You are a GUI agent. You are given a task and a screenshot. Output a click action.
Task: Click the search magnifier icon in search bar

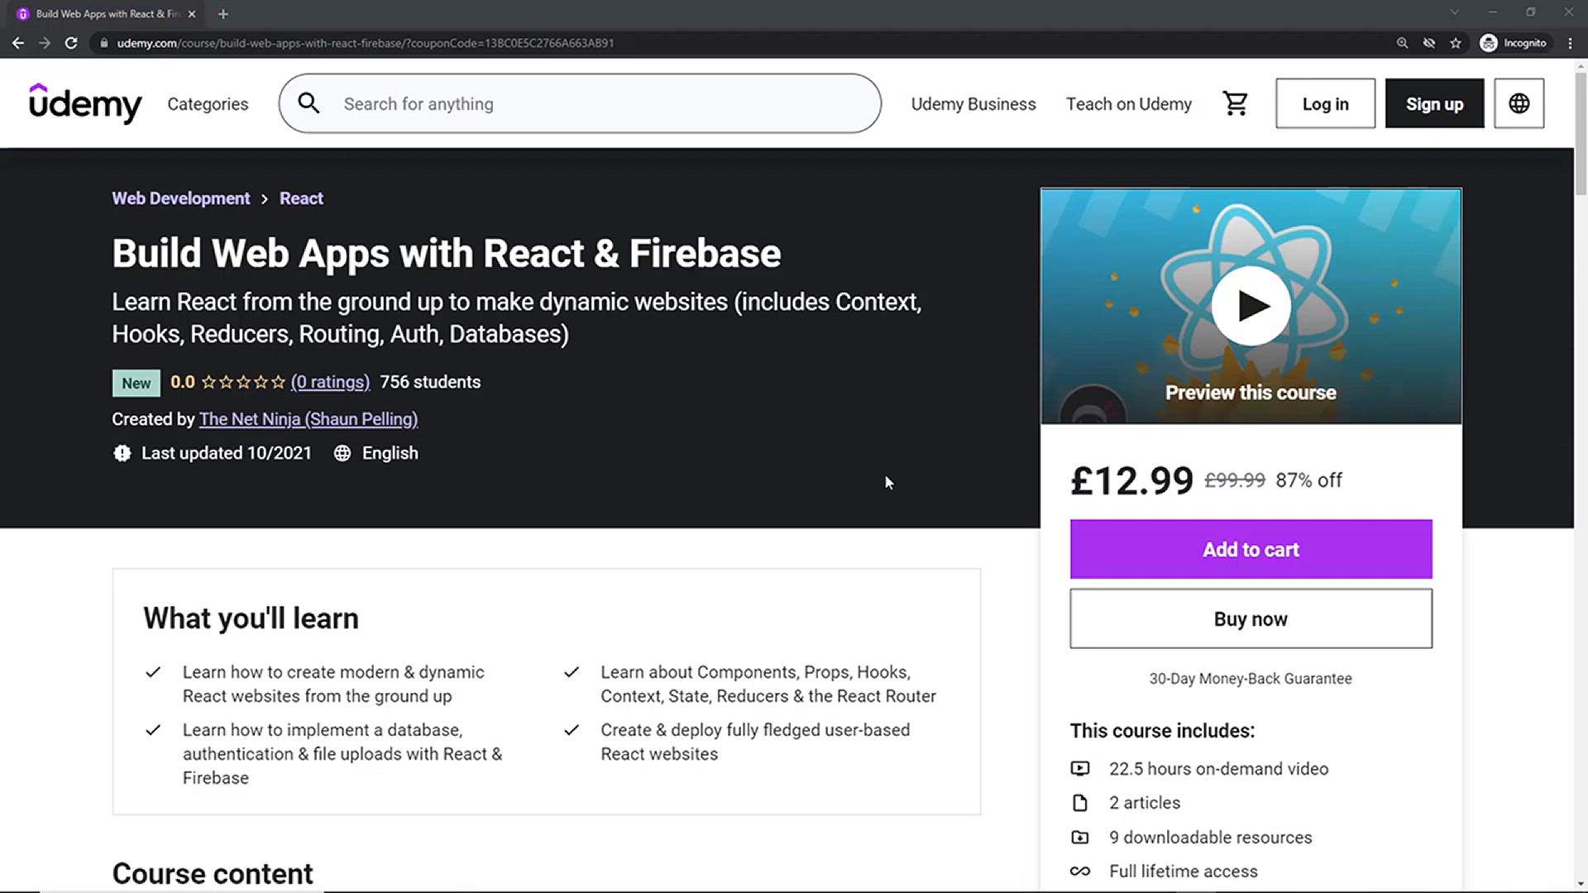pyautogui.click(x=309, y=103)
